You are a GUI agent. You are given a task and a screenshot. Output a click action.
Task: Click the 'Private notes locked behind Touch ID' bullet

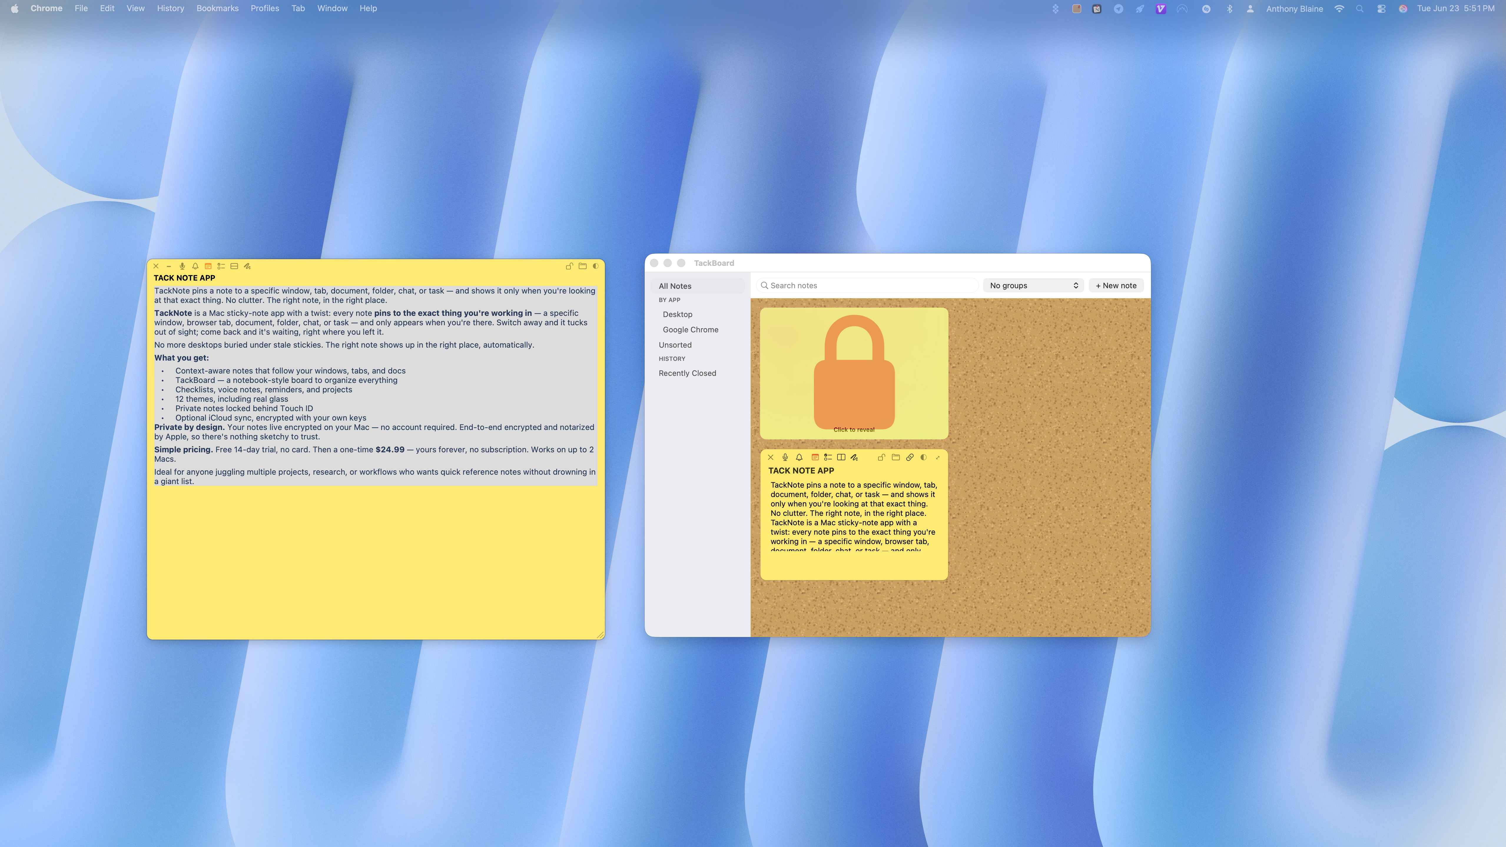(x=244, y=409)
